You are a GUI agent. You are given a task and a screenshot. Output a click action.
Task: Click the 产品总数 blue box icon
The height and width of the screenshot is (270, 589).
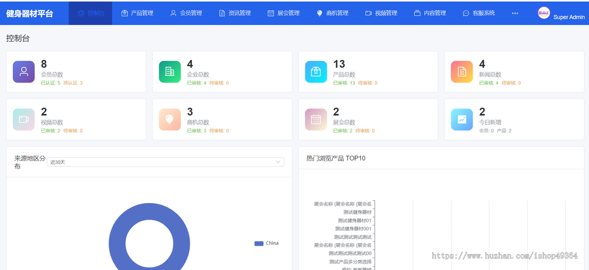[316, 72]
